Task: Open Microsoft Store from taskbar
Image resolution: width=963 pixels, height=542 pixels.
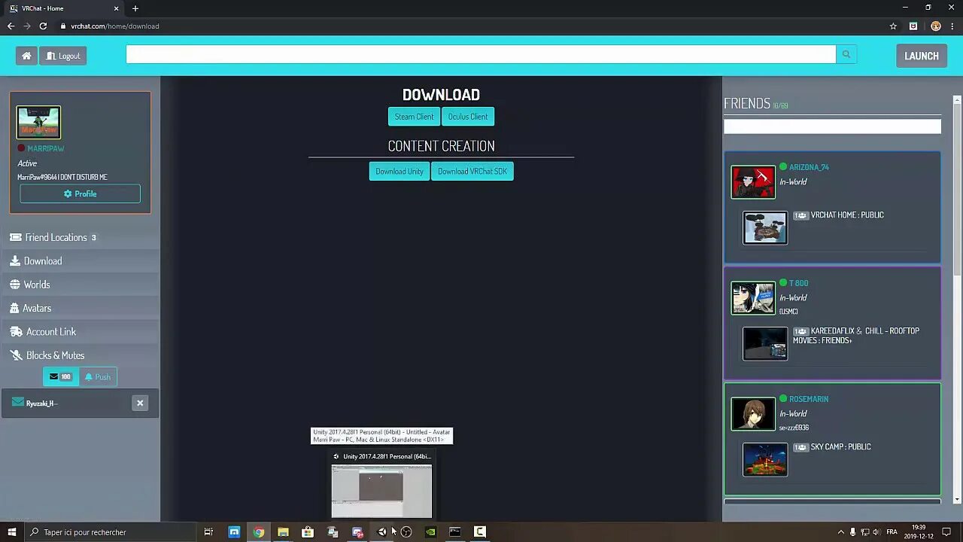Action: [x=308, y=532]
